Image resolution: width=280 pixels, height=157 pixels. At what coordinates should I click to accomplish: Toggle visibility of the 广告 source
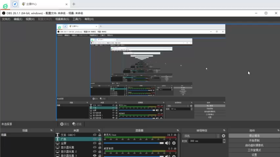coord(94,139)
